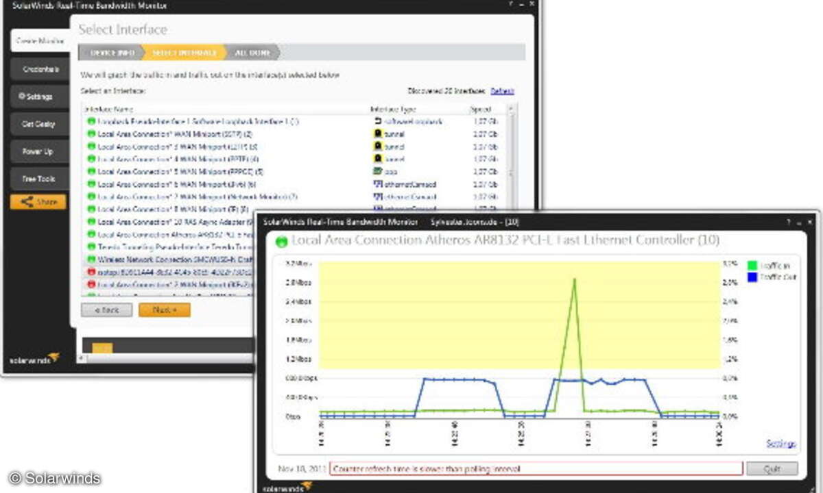The width and height of the screenshot is (823, 493).
Task: Click green status icon of Wireless Network Connection row
Action: point(90,260)
